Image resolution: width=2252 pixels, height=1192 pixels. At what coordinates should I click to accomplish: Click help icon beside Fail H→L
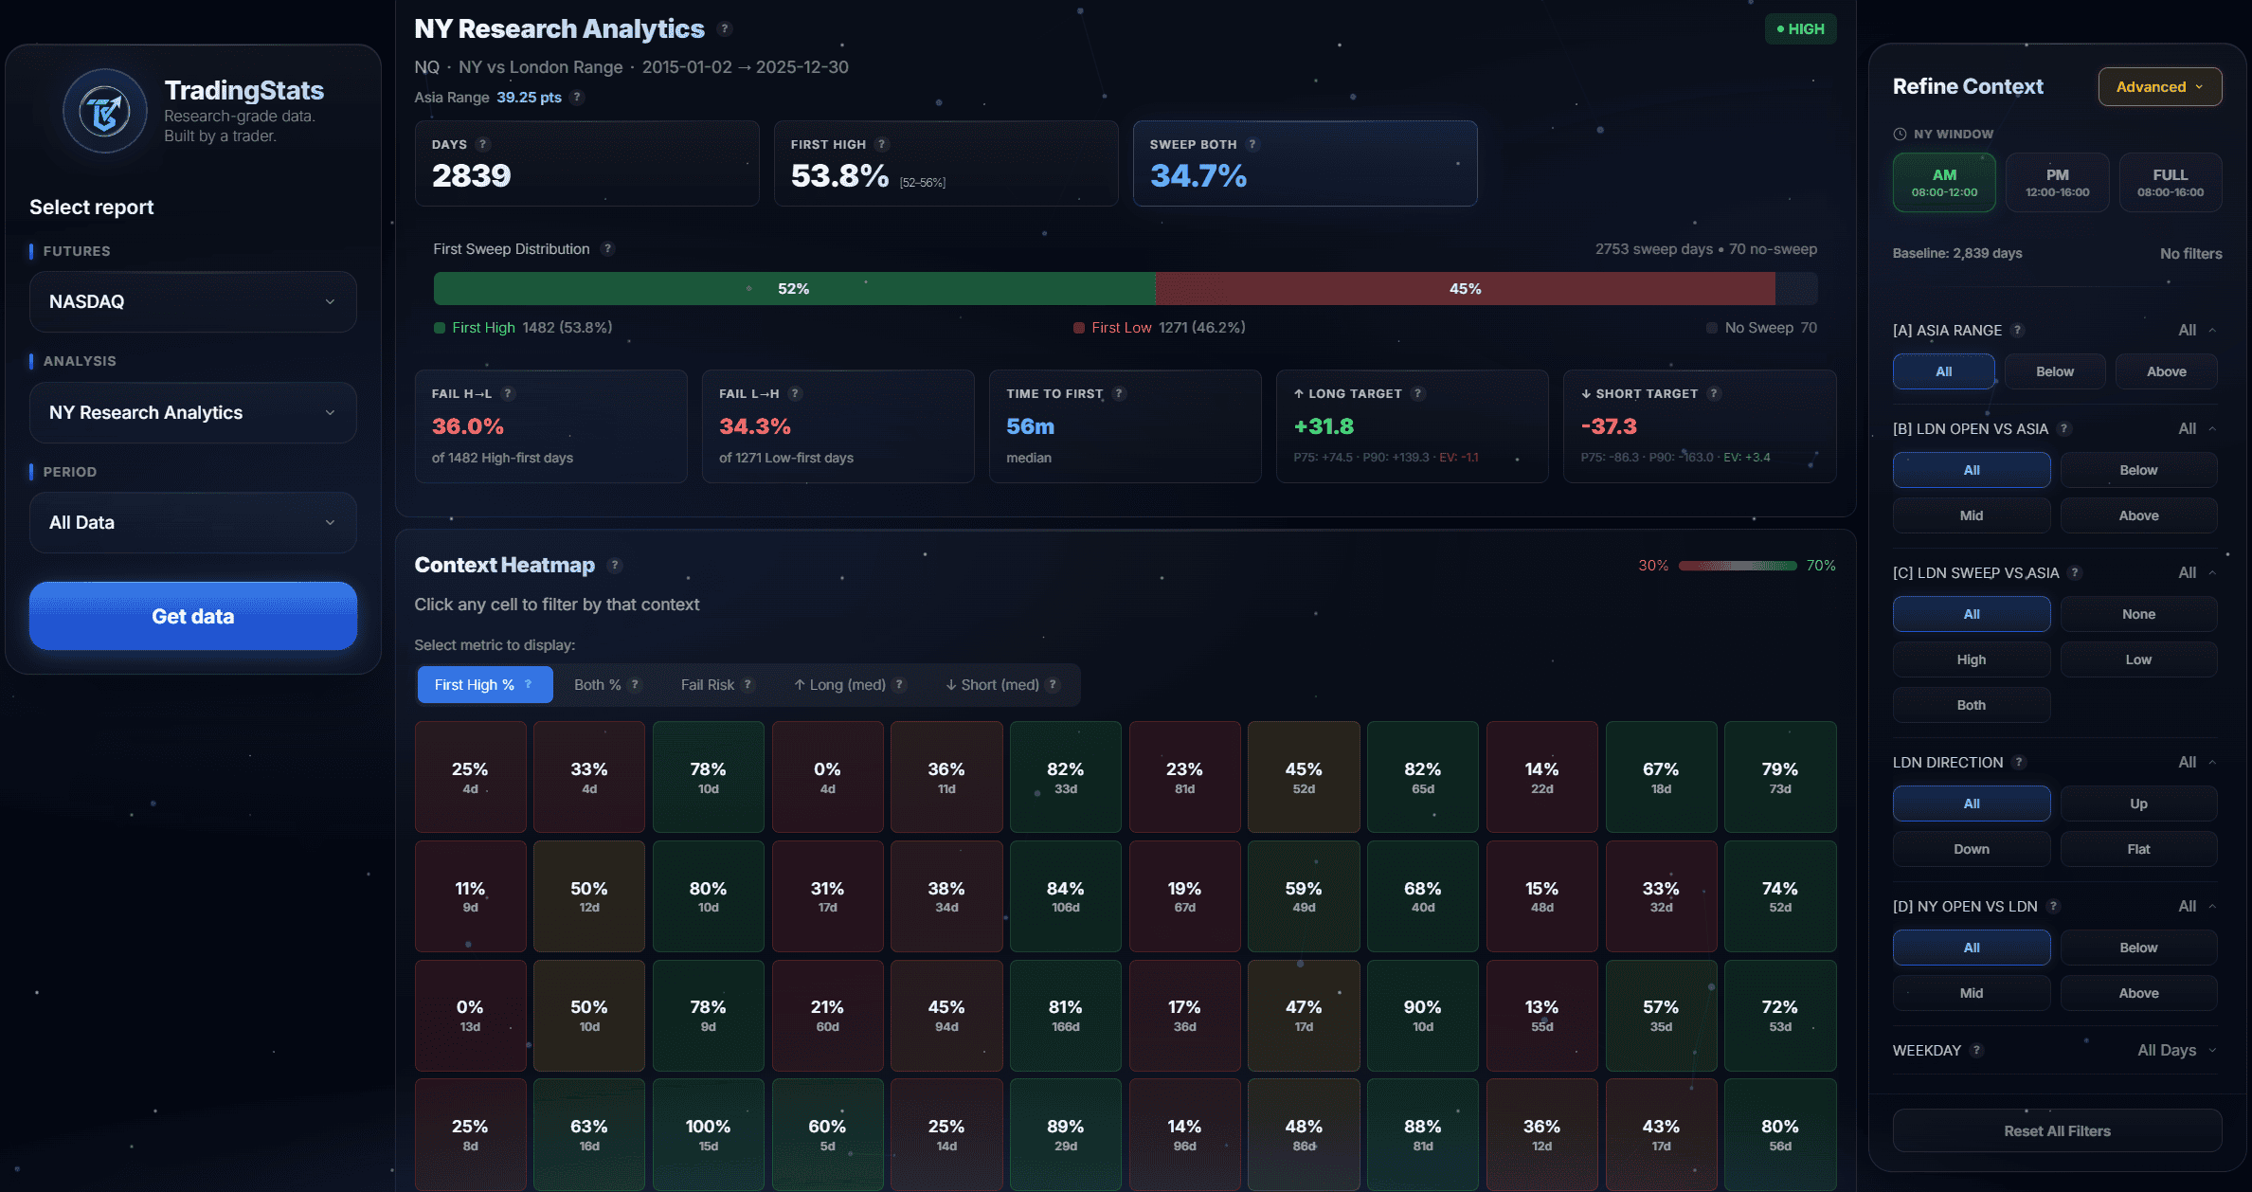pyautogui.click(x=508, y=393)
